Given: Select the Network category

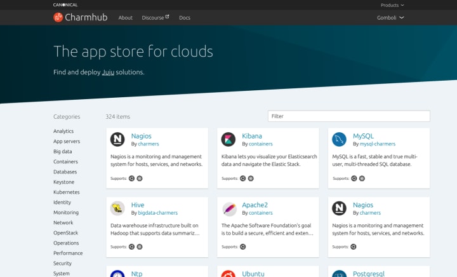Looking at the screenshot, I should coord(63,223).
